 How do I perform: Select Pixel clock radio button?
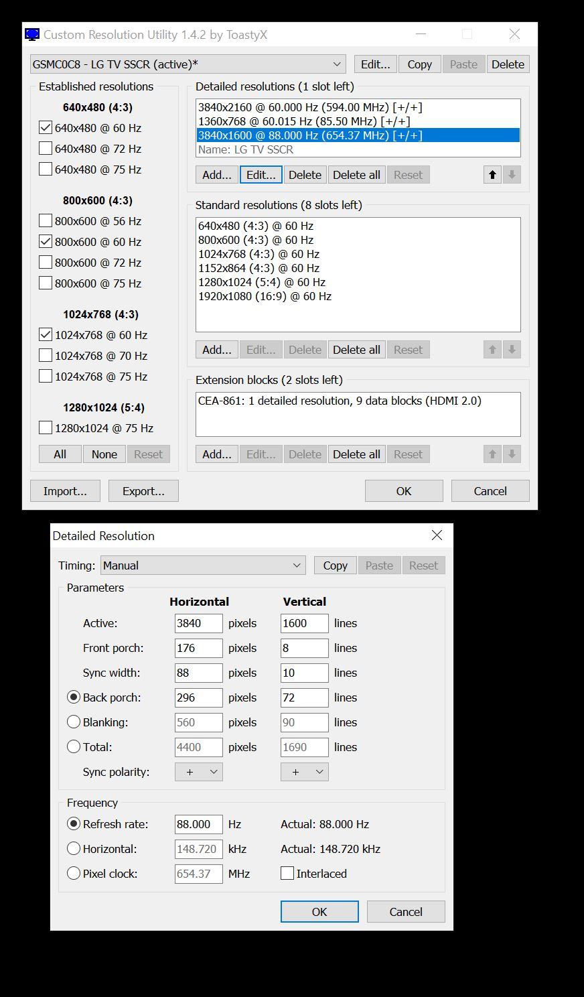74,874
